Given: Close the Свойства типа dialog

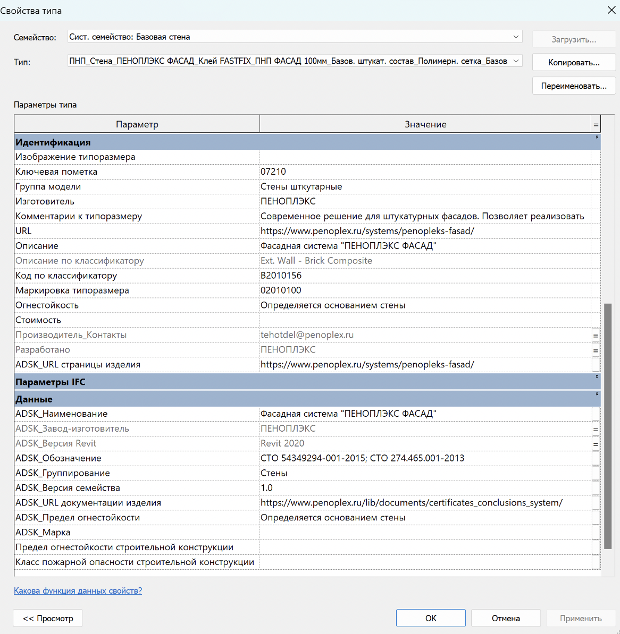Looking at the screenshot, I should coord(611,10).
